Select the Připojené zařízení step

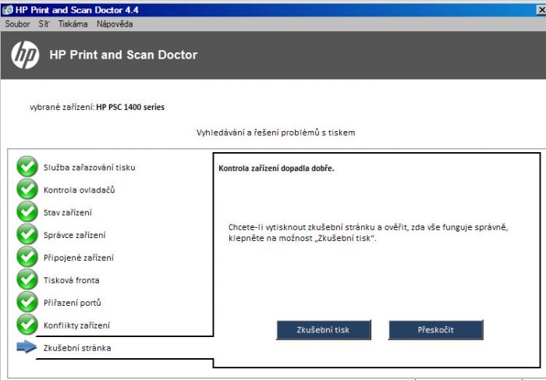(x=78, y=258)
